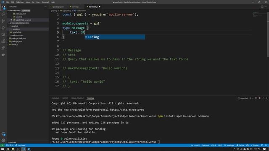Click the VS Code taskbar icon

[x=24, y=149]
